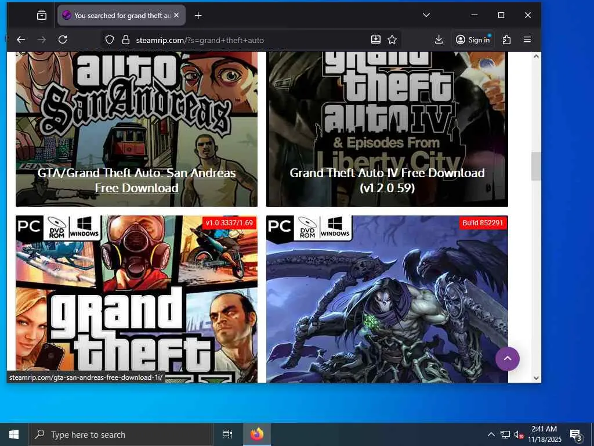Click the v1.0.3337/1.69 version badge

pyautogui.click(x=229, y=223)
